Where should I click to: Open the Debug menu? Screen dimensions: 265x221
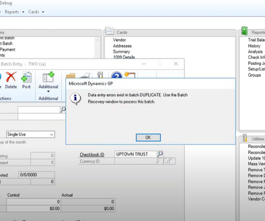pyautogui.click(x=6, y=3)
